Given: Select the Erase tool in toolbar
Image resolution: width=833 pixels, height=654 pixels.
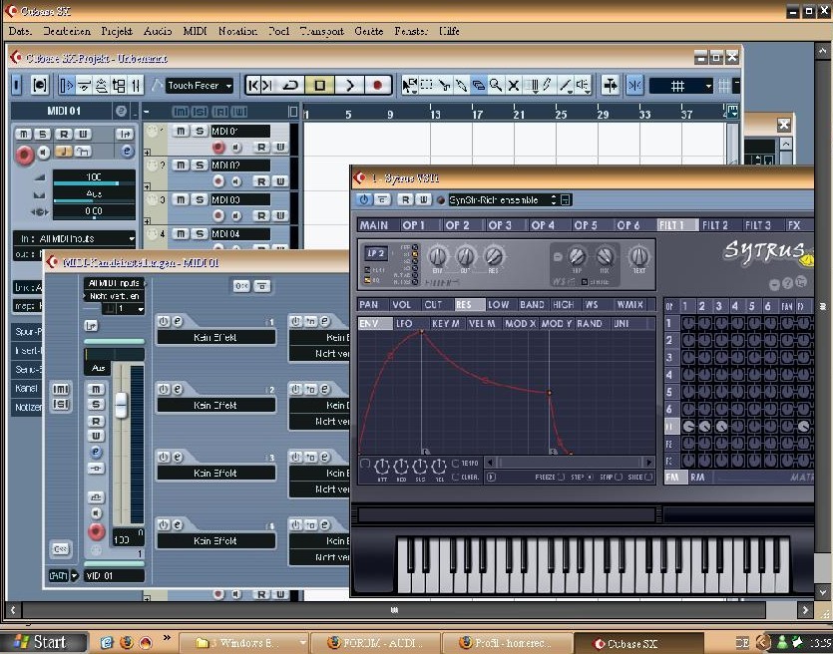Looking at the screenshot, I should coord(479,85).
